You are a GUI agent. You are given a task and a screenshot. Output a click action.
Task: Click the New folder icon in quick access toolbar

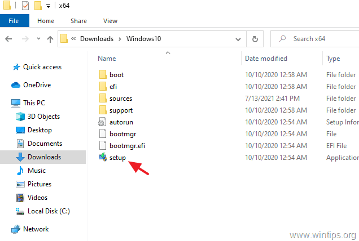pyautogui.click(x=38, y=6)
